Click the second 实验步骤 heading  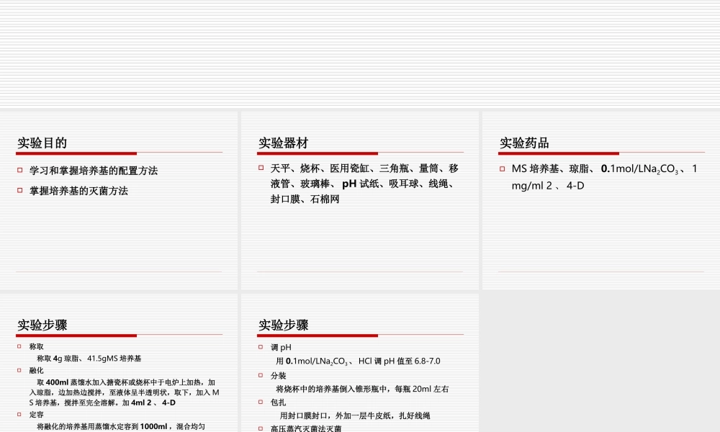282,325
